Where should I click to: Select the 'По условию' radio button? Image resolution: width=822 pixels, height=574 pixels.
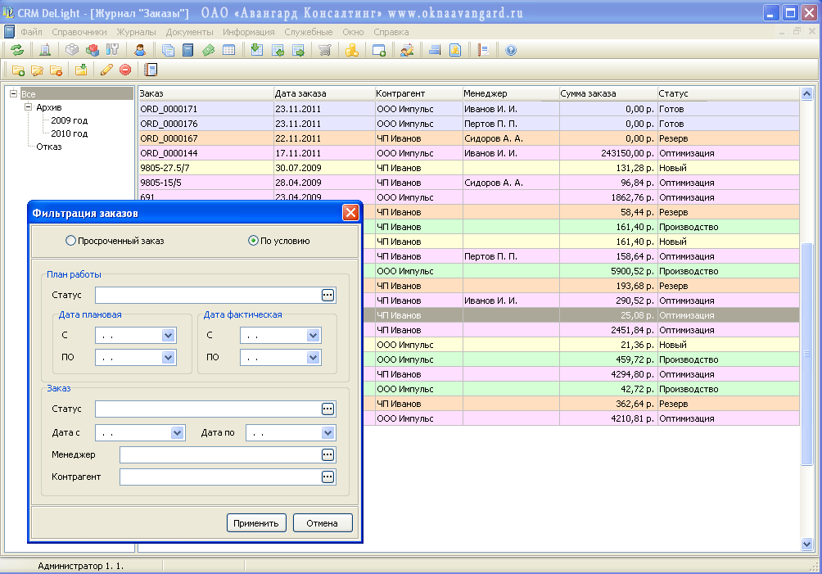click(253, 241)
